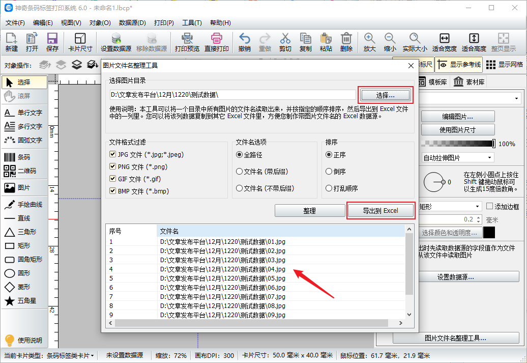The height and width of the screenshot is (363, 527).
Task: Switch to the 素材库 tab
Action: [x=469, y=82]
